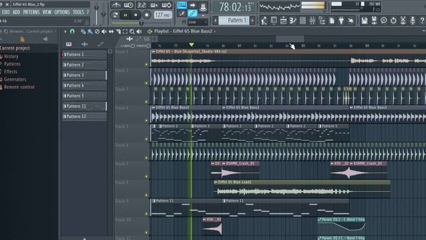Select the Slip tool in Playlist toolbar
This screenshot has width=426, height=240.
pyautogui.click(x=111, y=31)
